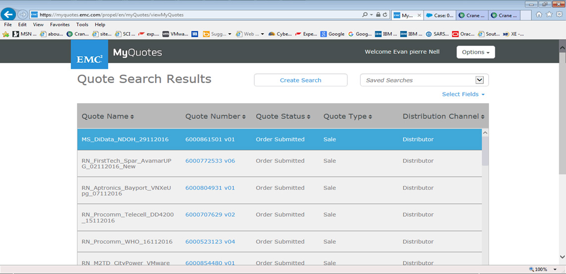Open quote 6000707629 v02 link
Image resolution: width=566 pixels, height=274 pixels.
click(x=210, y=215)
